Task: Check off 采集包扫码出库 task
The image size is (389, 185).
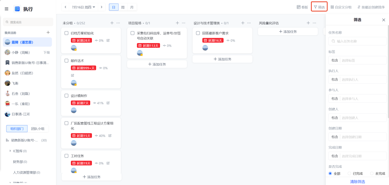Action: pos(132,33)
